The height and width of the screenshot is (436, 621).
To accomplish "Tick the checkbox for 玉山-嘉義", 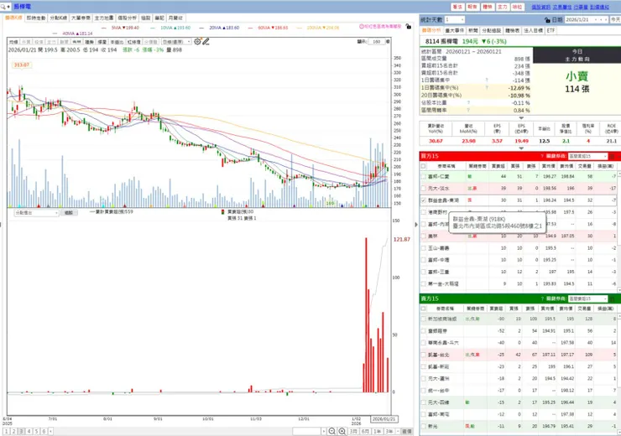I will [x=424, y=248].
